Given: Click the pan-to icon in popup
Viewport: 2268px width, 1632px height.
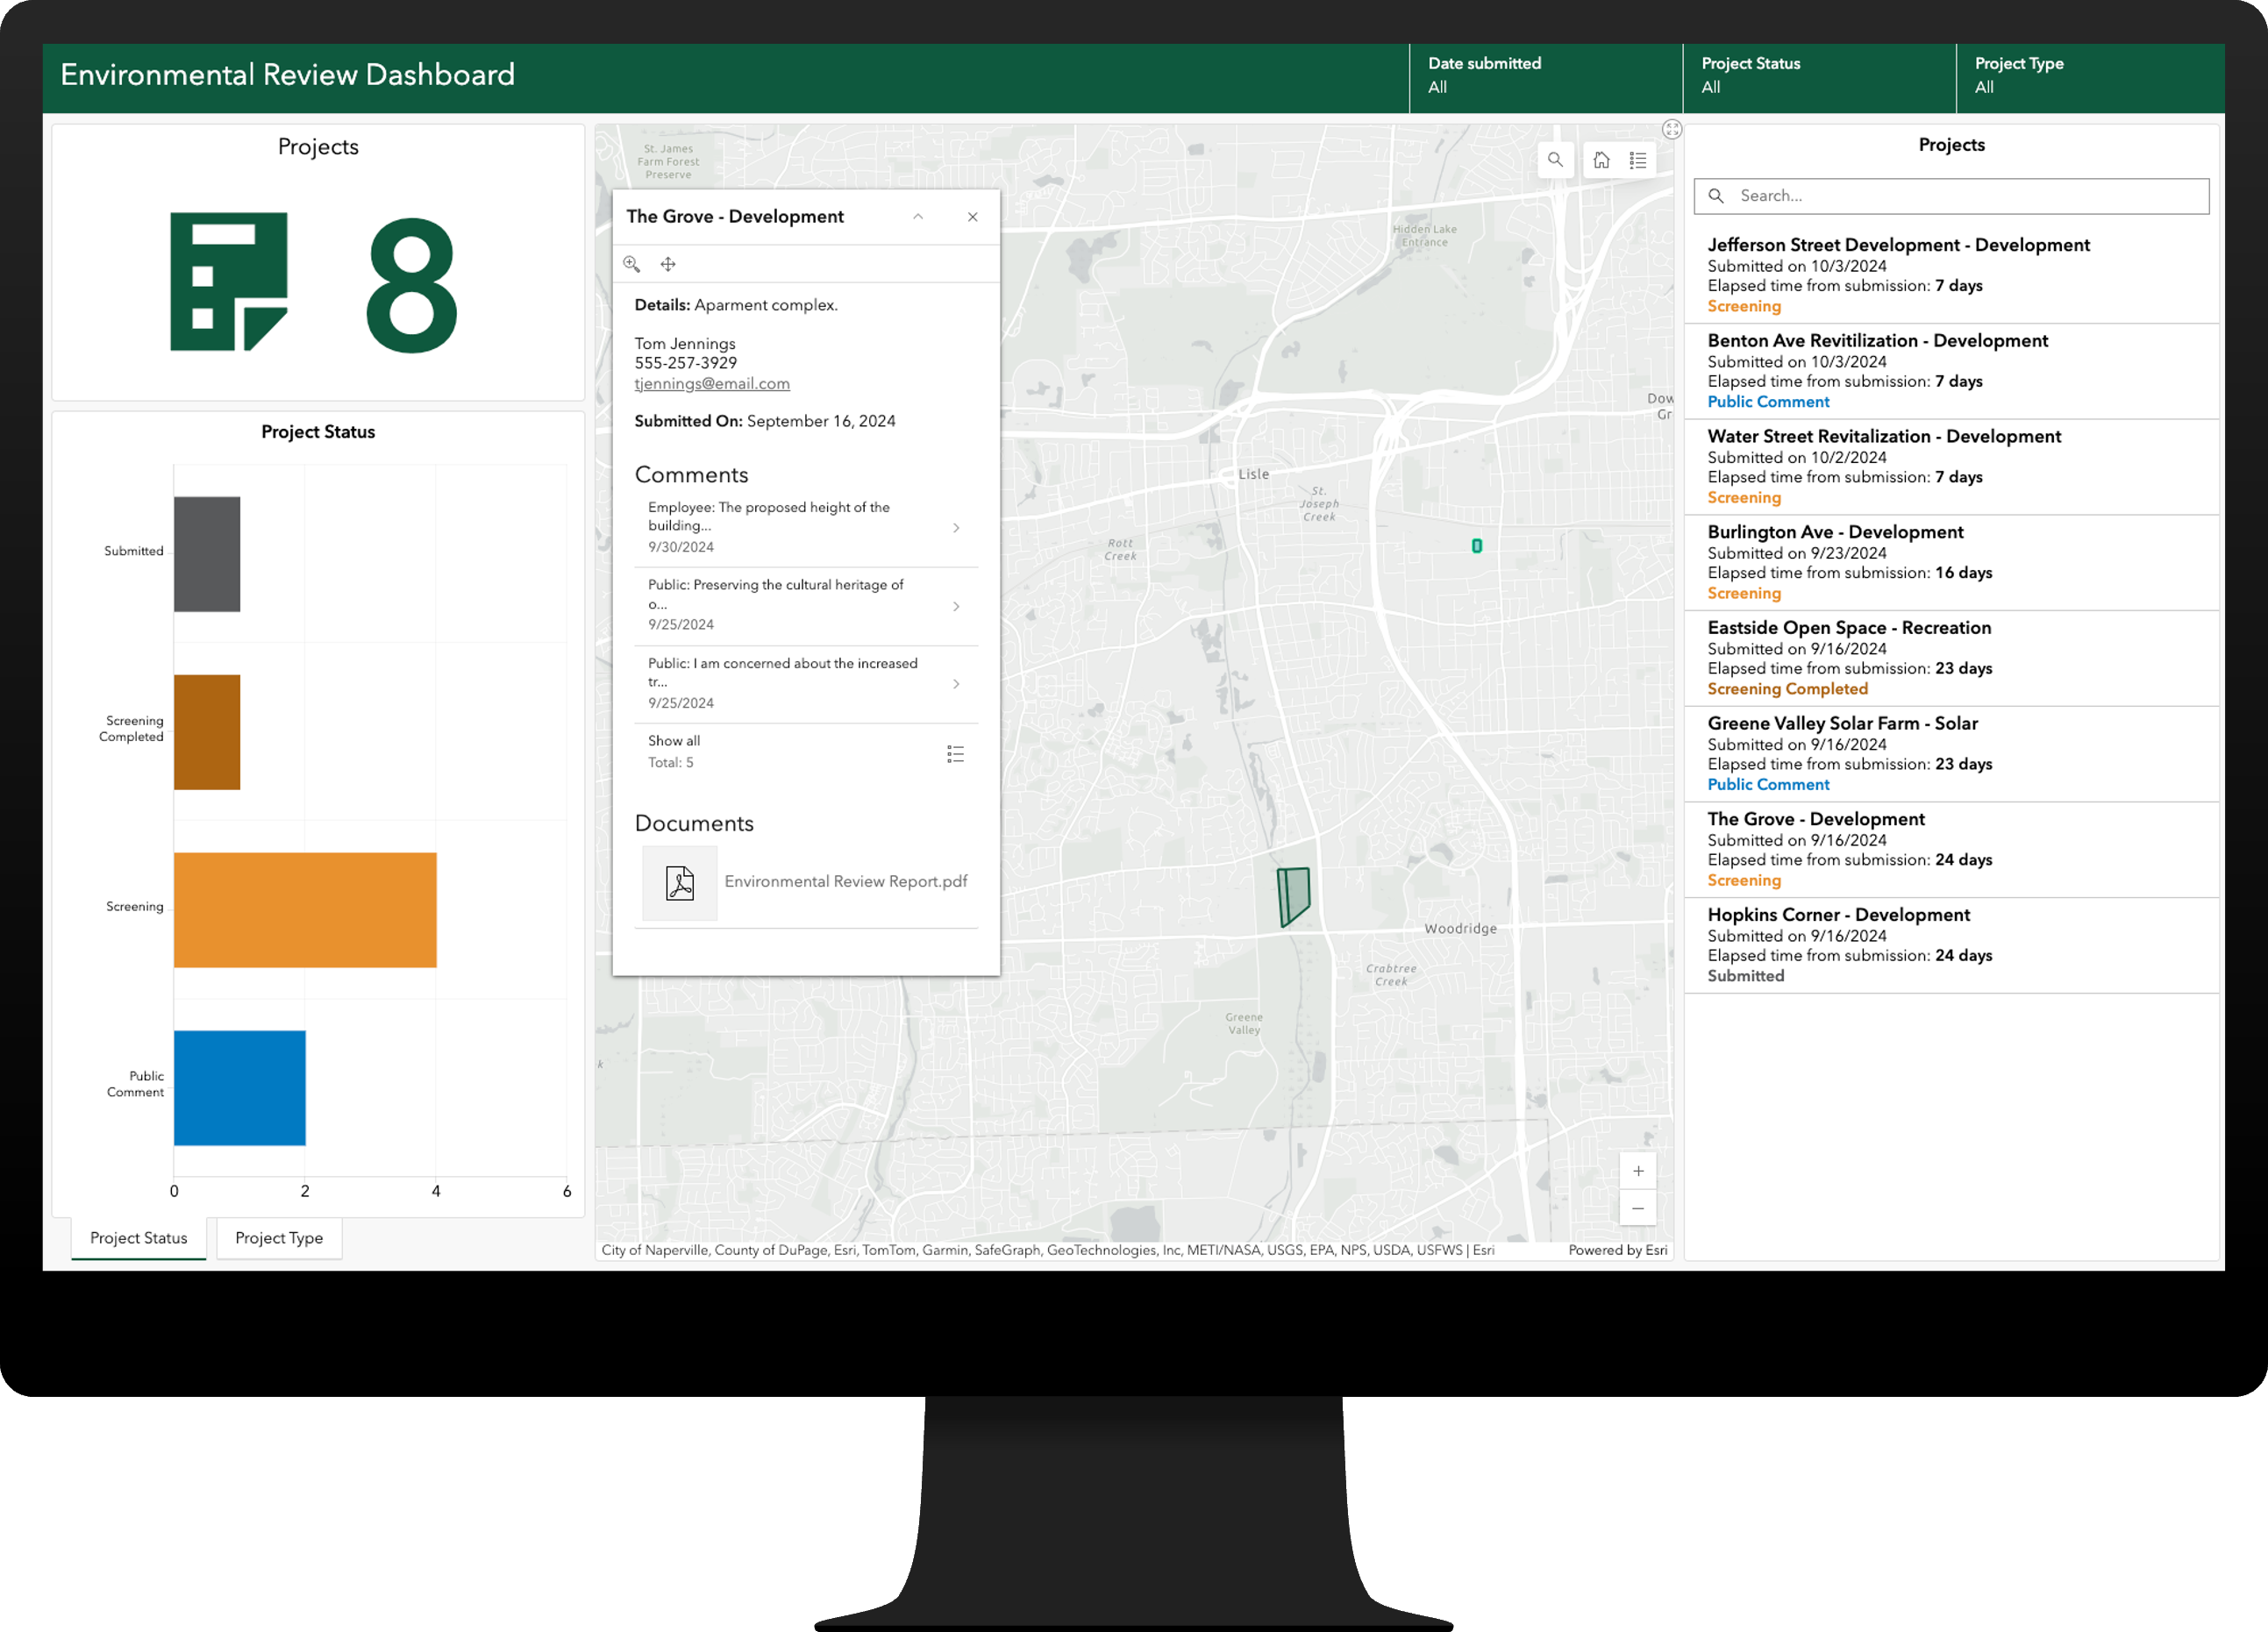Looking at the screenshot, I should (x=668, y=264).
